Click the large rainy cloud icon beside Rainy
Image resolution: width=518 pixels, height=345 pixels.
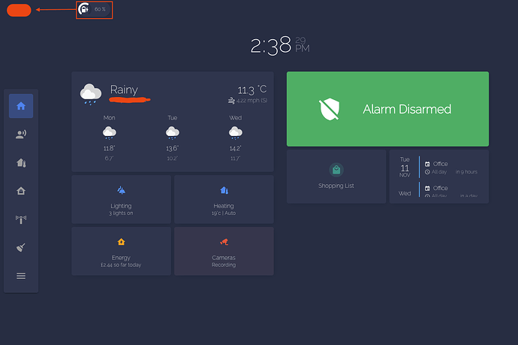coord(91,94)
